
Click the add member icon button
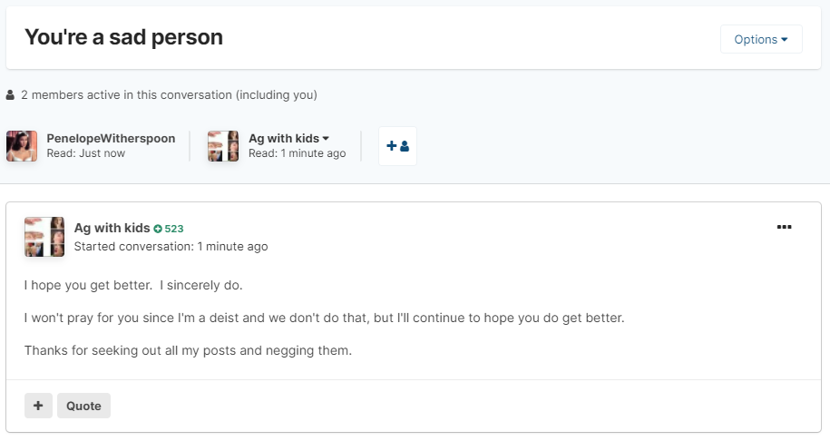coord(397,146)
